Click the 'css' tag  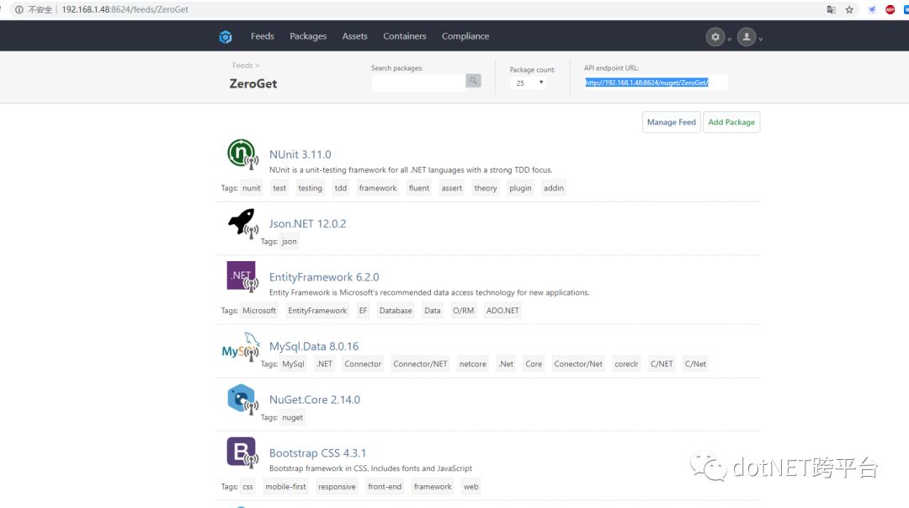click(x=247, y=487)
